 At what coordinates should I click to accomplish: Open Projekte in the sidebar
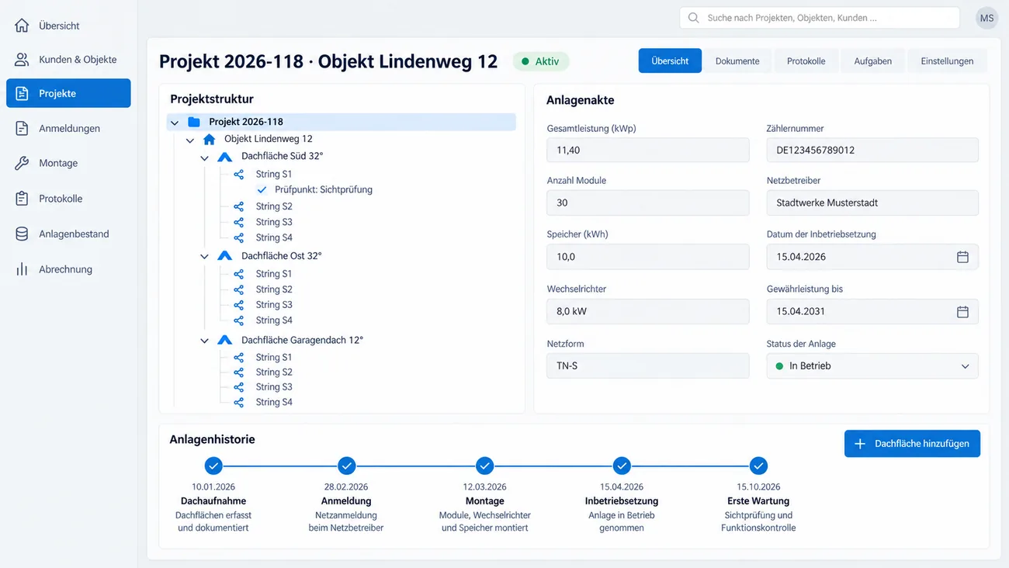point(68,93)
